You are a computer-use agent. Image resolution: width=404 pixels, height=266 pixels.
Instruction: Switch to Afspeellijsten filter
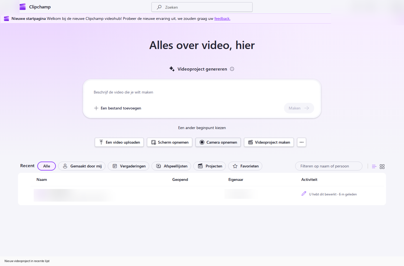[x=171, y=166]
